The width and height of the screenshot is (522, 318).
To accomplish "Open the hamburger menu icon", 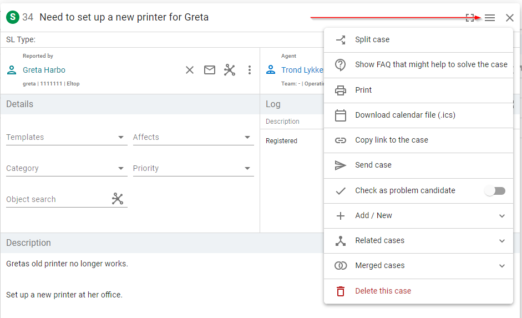I will [490, 18].
